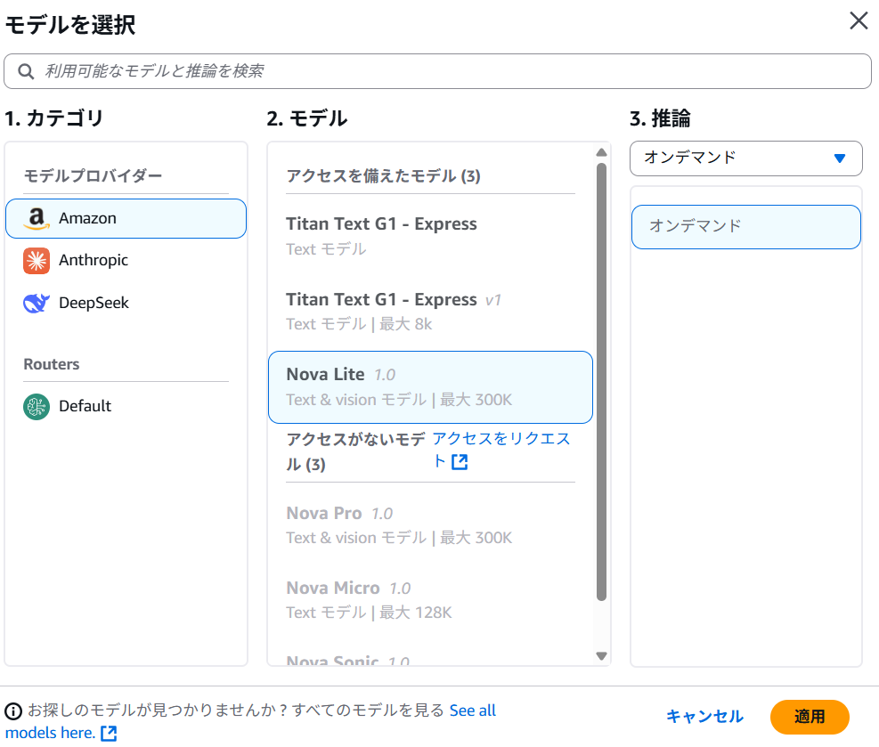Viewport: 879px width, 747px height.
Task: Click the キャンセル button
Action: tap(704, 717)
